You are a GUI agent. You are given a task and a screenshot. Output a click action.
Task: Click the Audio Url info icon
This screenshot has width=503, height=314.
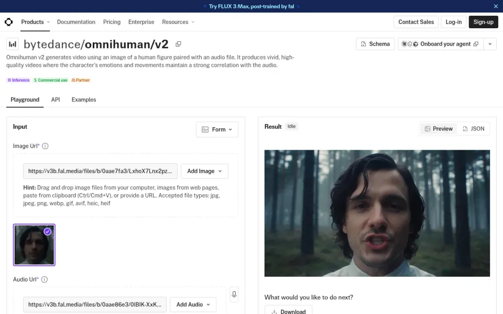(45, 279)
